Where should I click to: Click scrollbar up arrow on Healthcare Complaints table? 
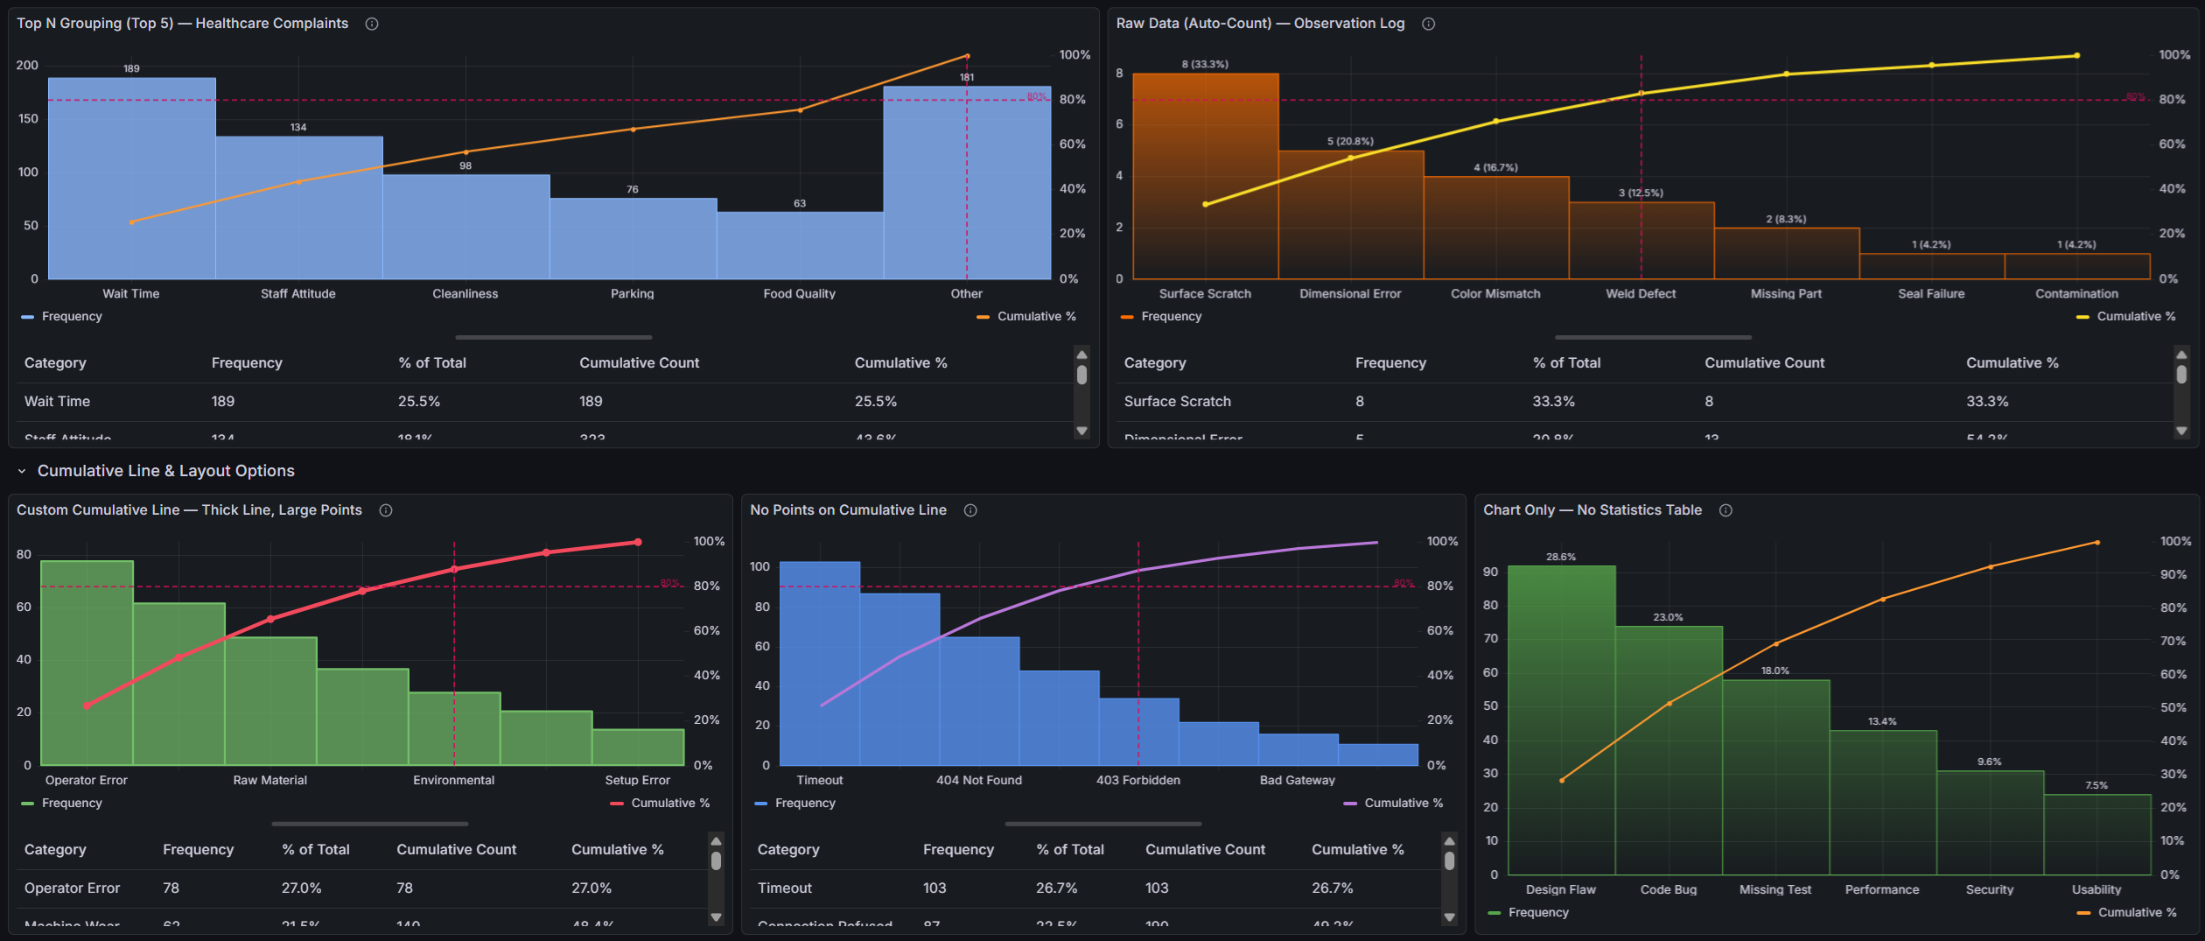pyautogui.click(x=1082, y=355)
